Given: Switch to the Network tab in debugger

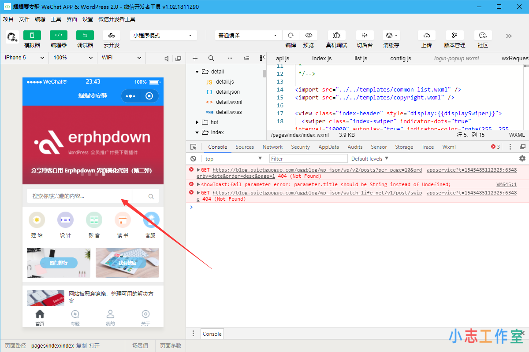Looking at the screenshot, I should pyautogui.click(x=272, y=147).
